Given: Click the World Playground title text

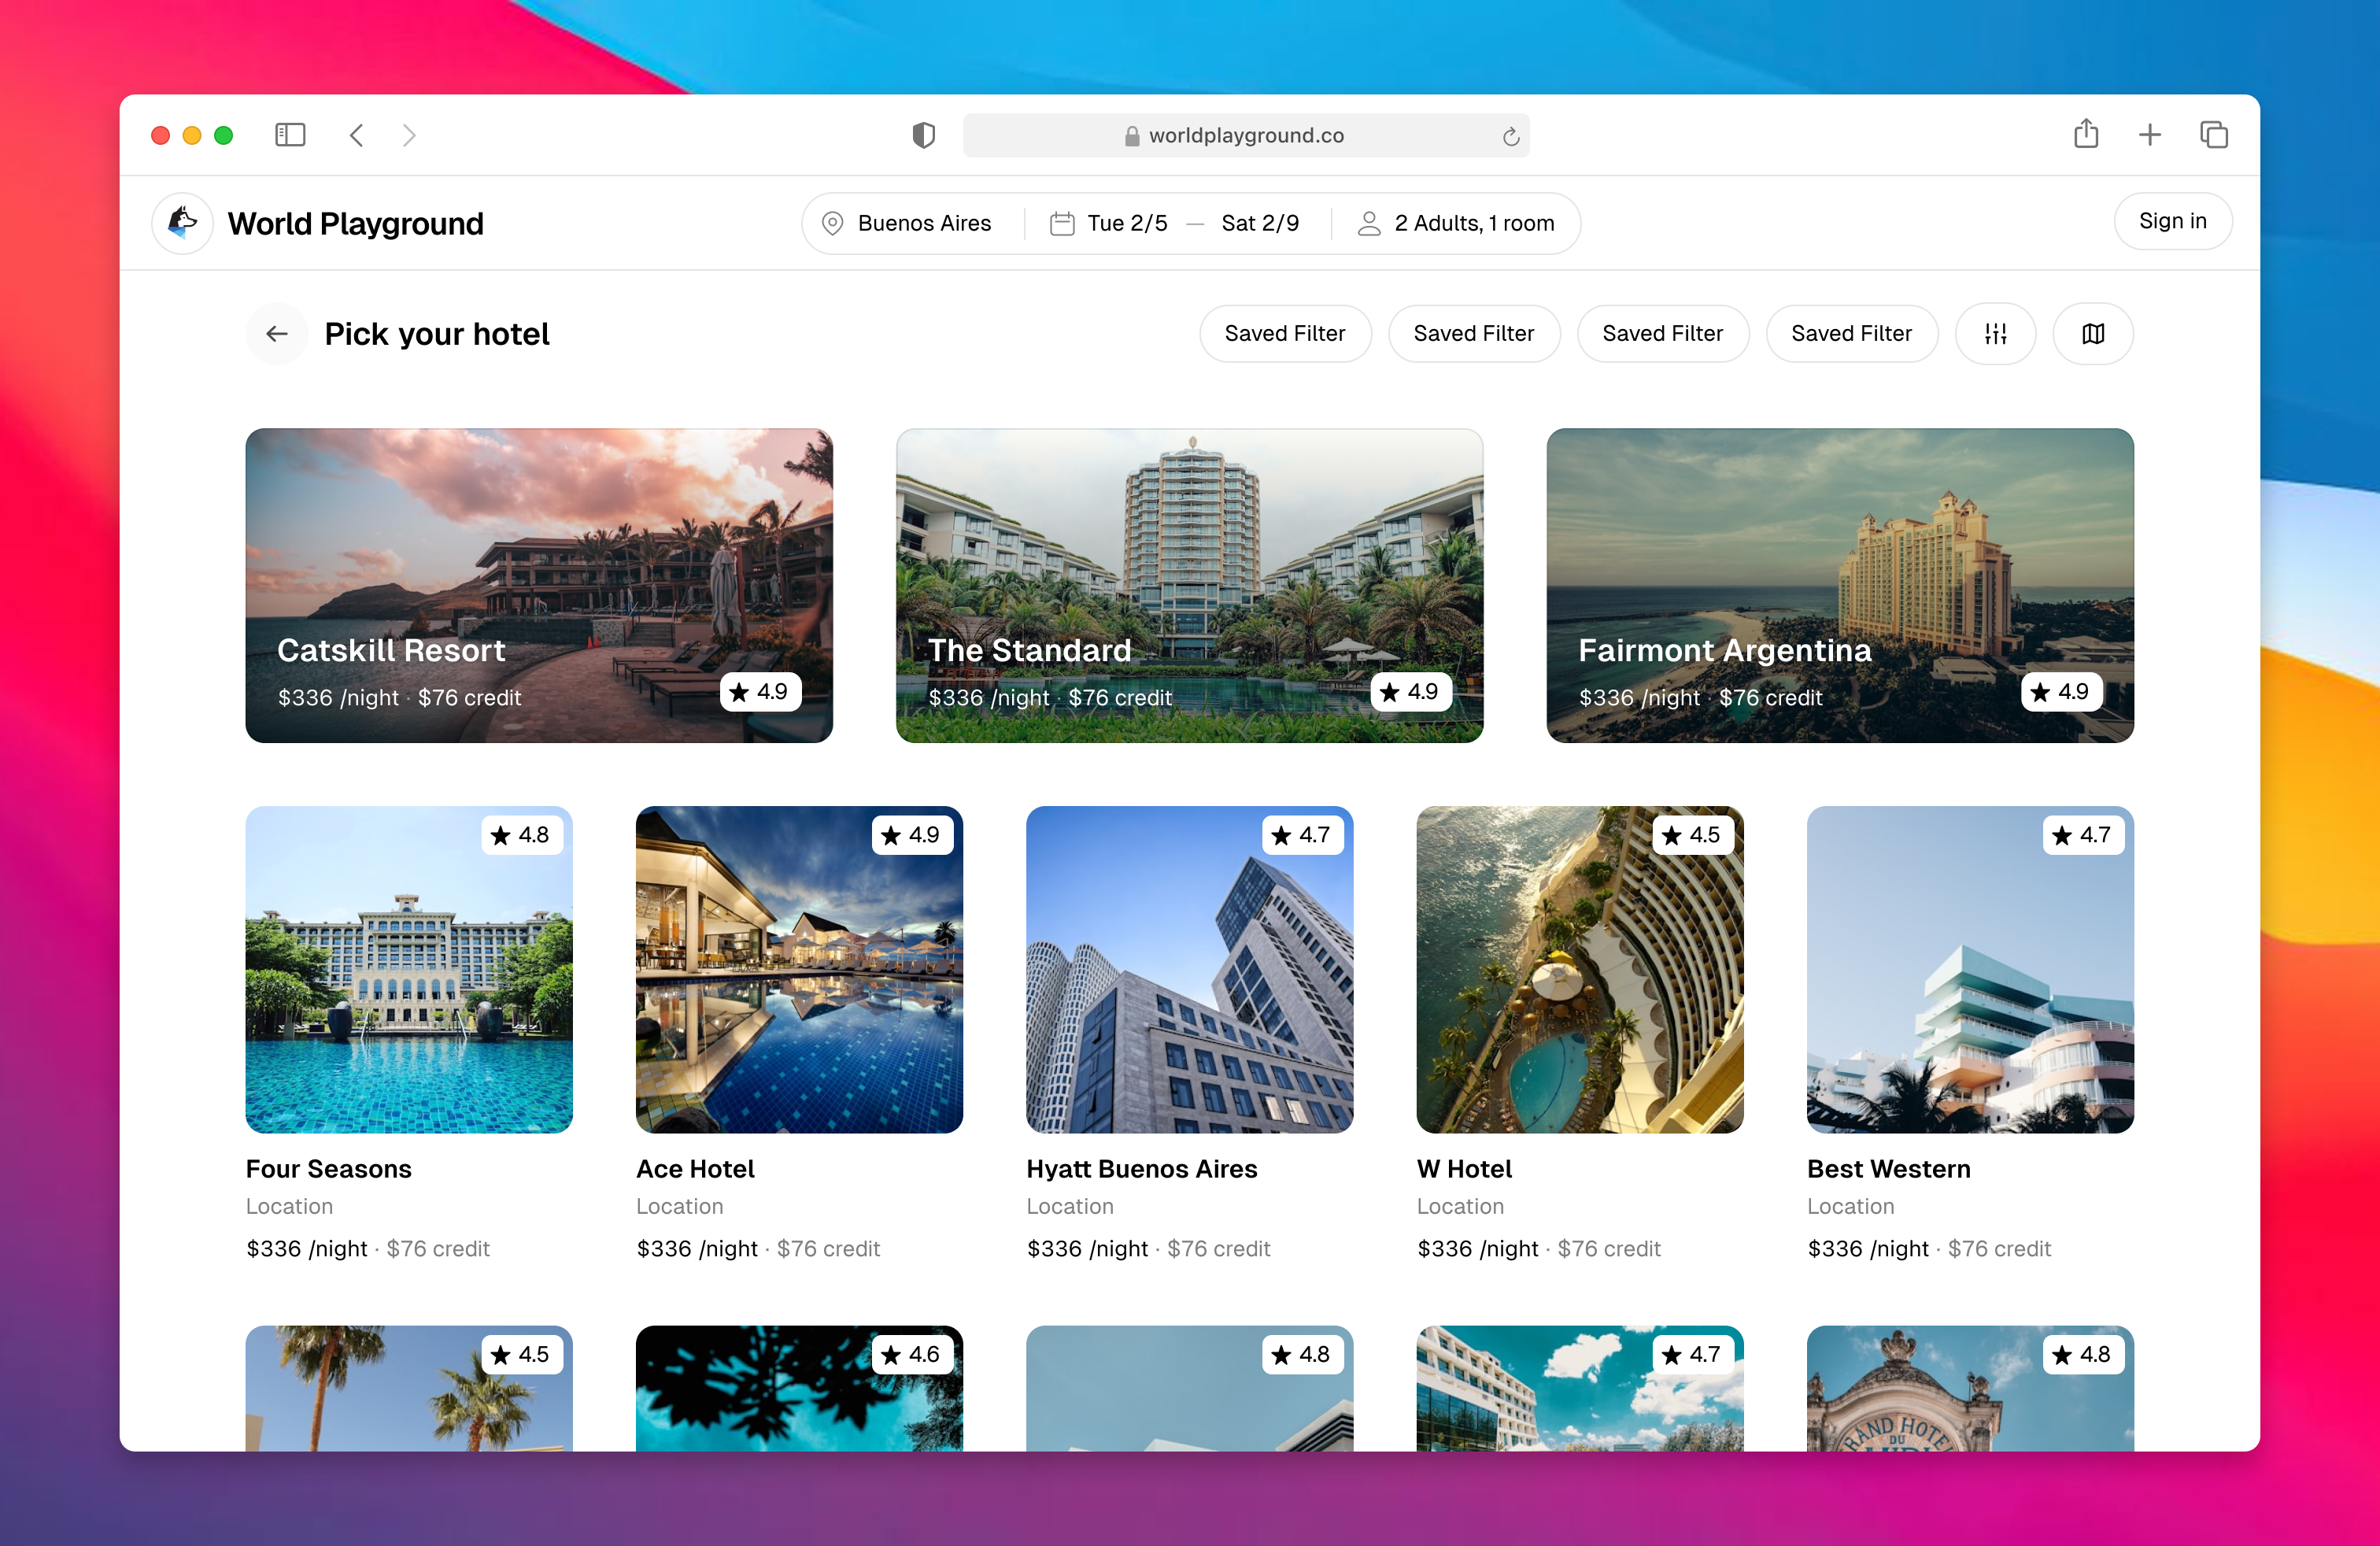Looking at the screenshot, I should (x=355, y=223).
